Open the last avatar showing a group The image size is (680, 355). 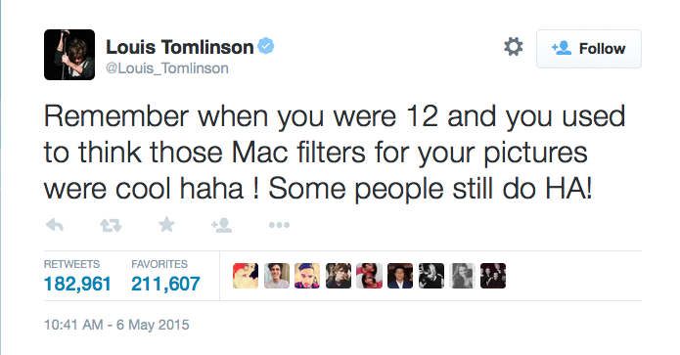pos(493,276)
